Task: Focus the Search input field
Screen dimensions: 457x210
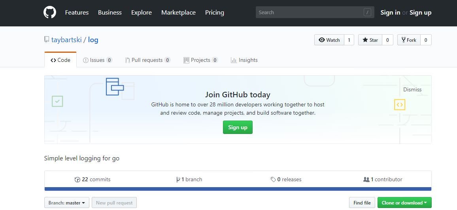Action: pyautogui.click(x=315, y=13)
